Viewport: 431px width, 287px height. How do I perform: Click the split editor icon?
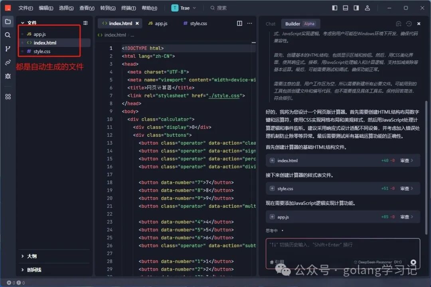coord(239,24)
